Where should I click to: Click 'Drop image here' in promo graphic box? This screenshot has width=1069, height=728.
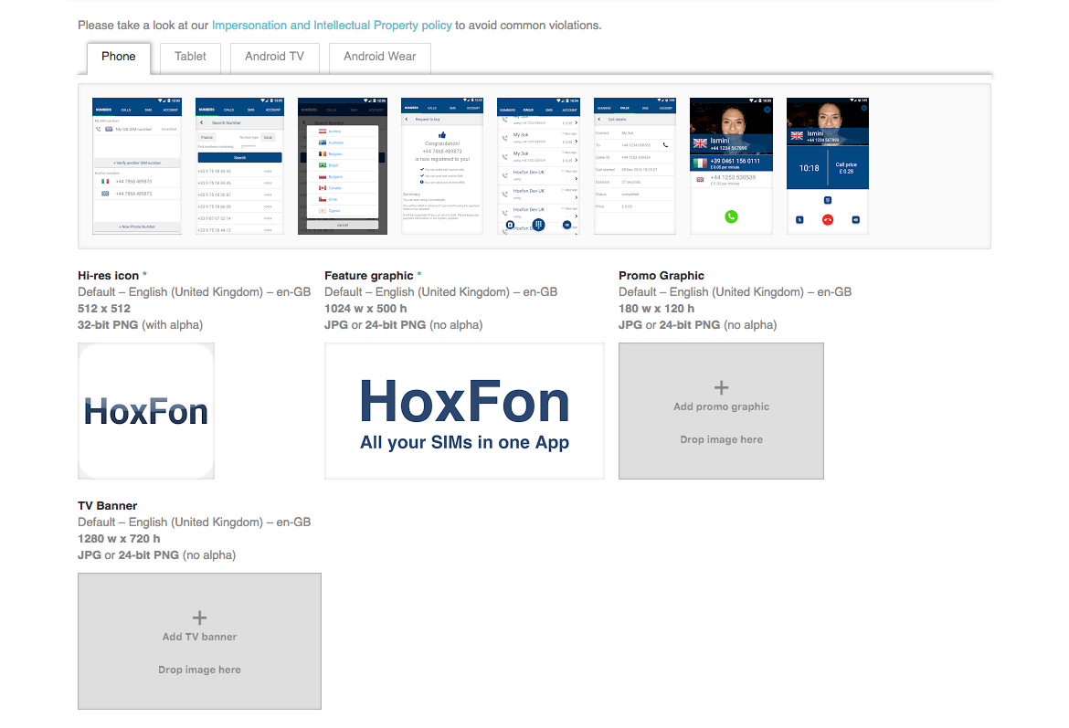(721, 439)
